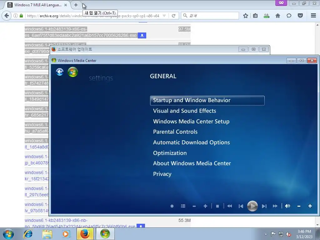Click the large Play button
The image size is (320, 240).
point(252,206)
